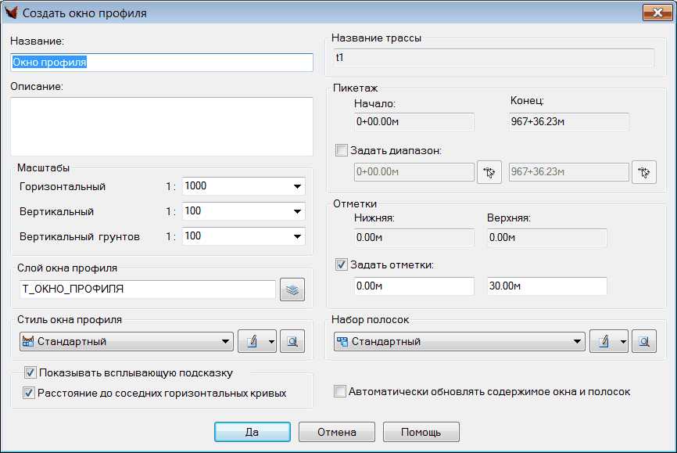Click the preview magnifier for Стиль окна профиля

tap(292, 342)
